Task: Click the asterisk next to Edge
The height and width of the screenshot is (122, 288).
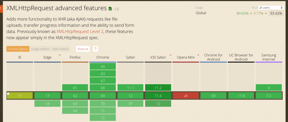Action: tap(60, 55)
